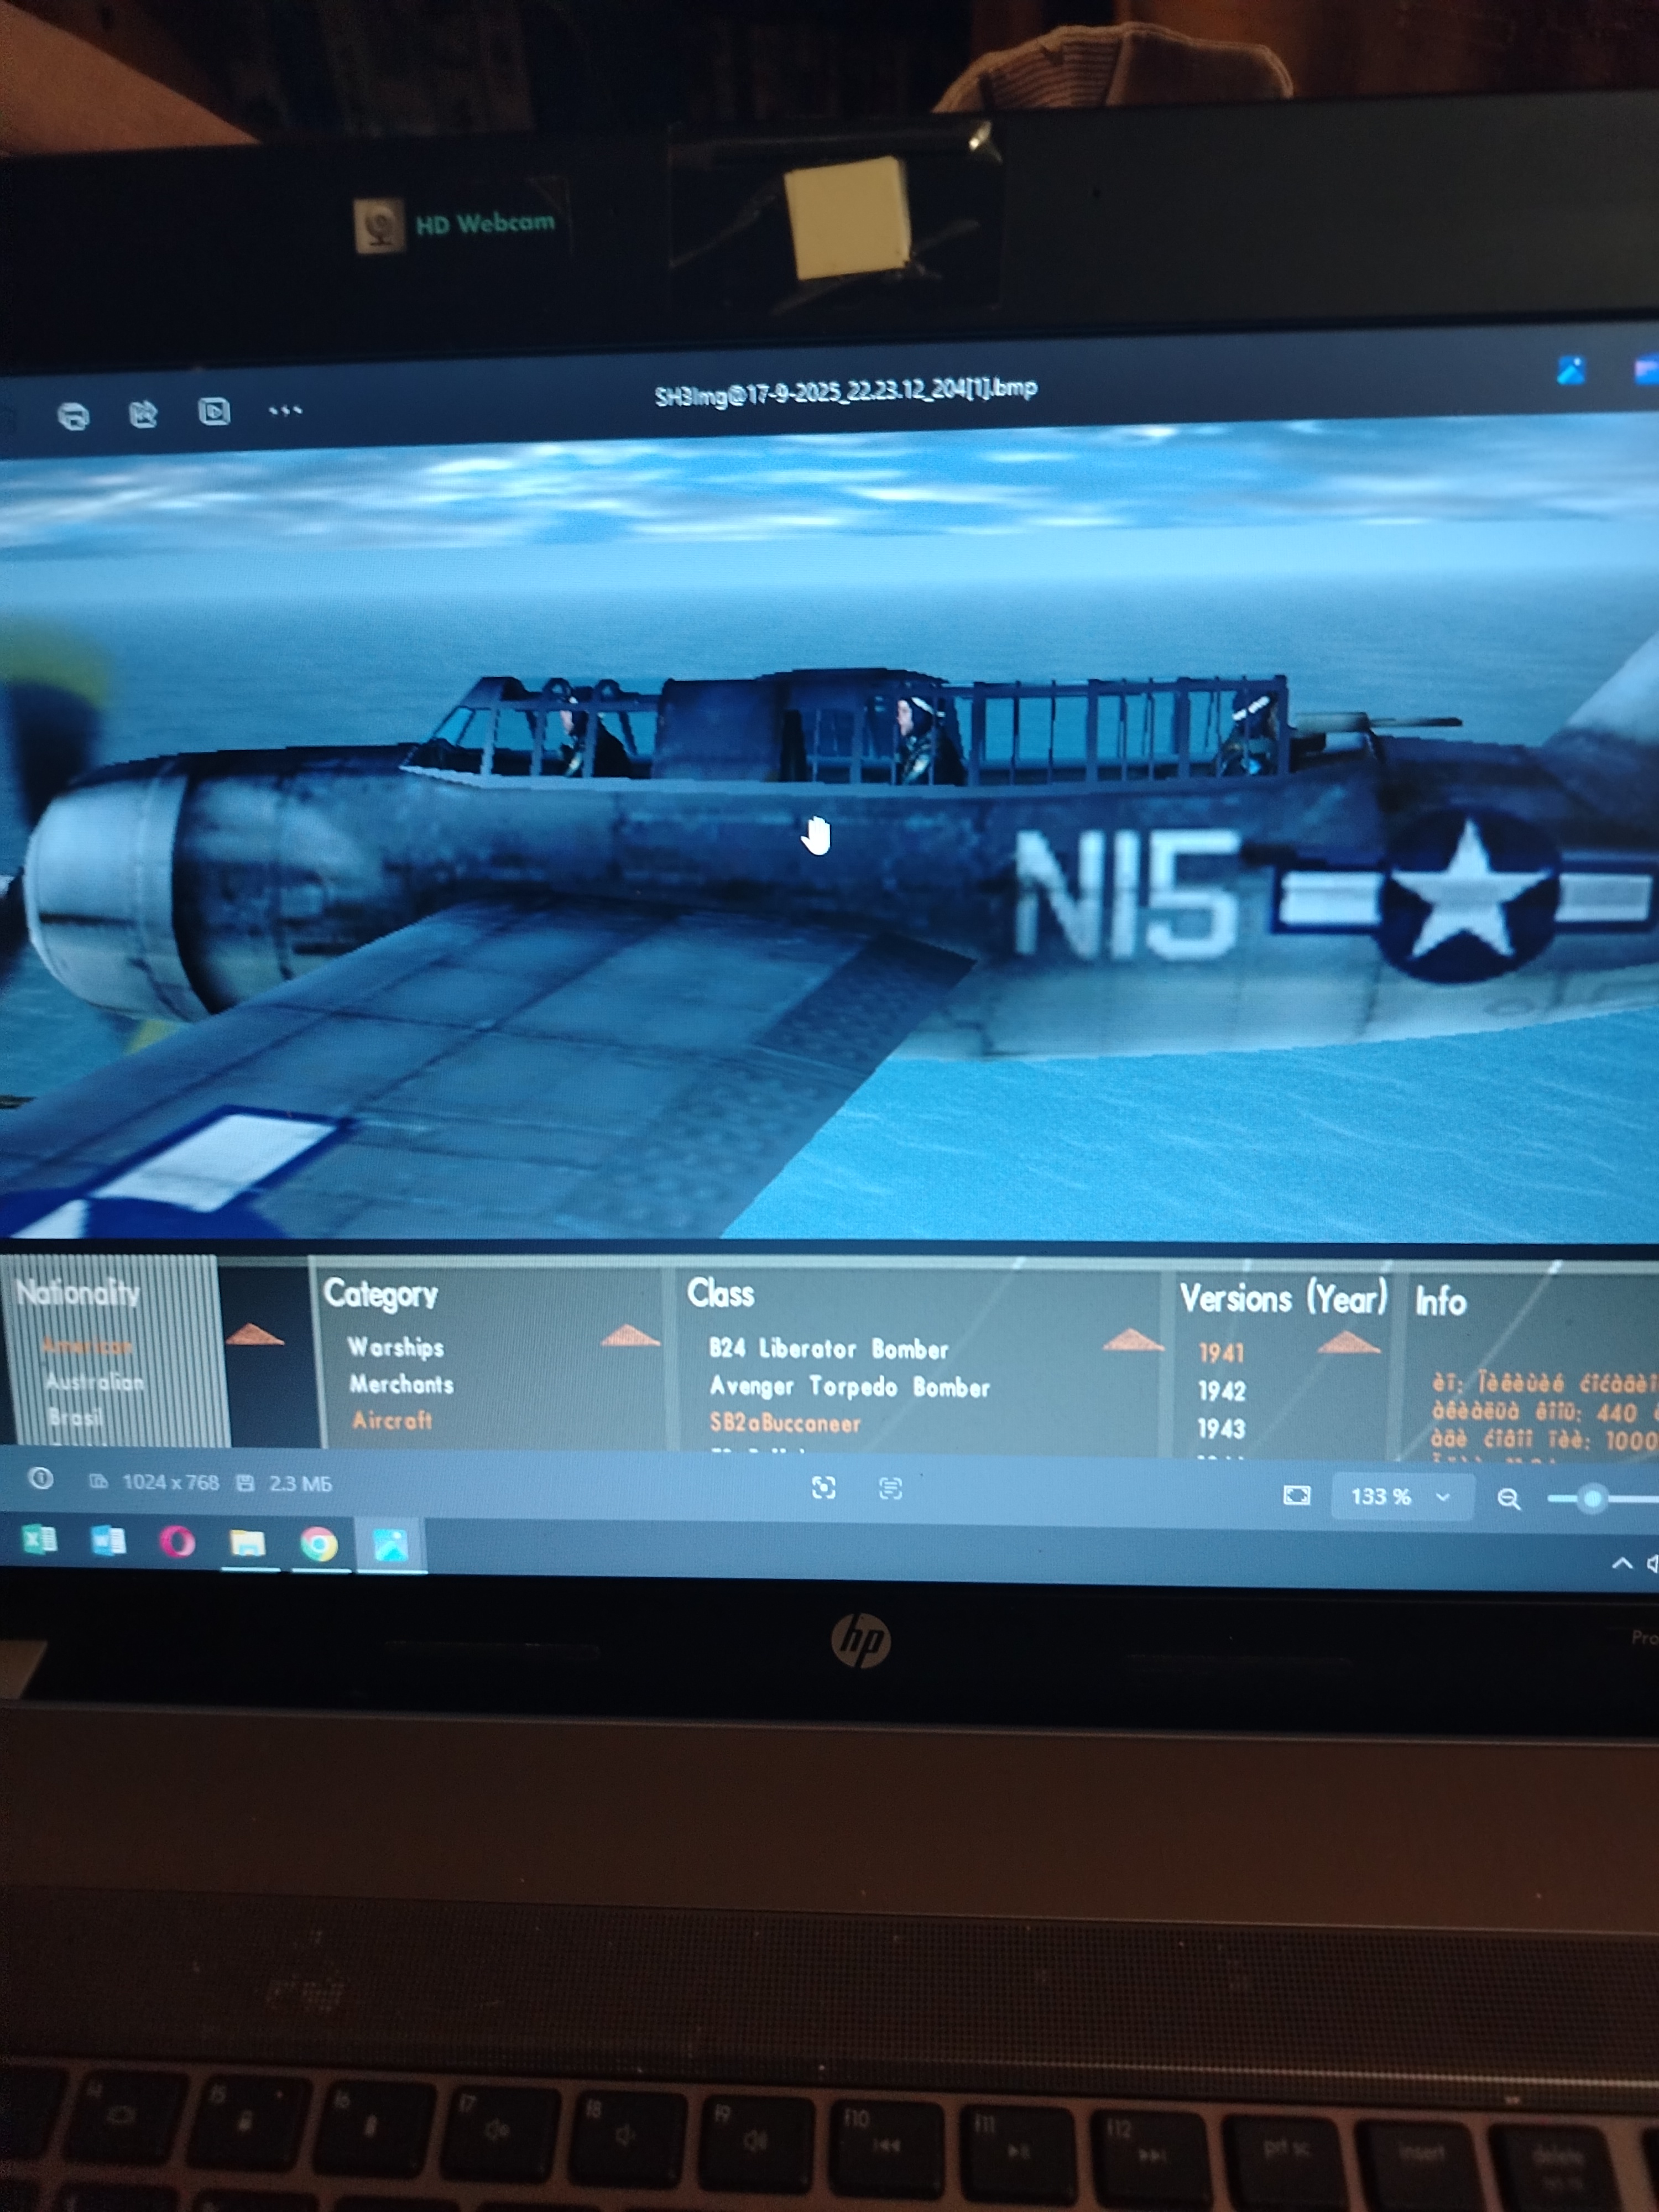The width and height of the screenshot is (1659, 2212).
Task: Click the Share image icon
Action: point(144,413)
